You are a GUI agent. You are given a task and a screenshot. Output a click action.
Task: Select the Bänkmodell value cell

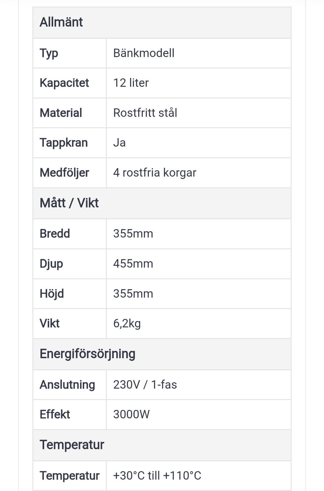pos(144,53)
